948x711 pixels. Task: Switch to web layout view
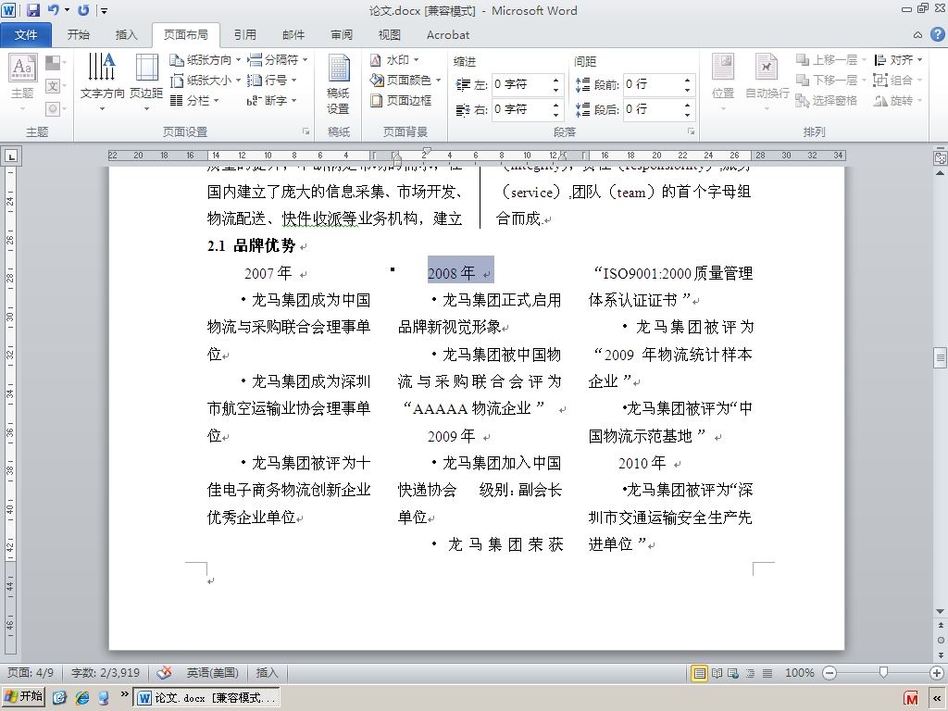coord(733,673)
